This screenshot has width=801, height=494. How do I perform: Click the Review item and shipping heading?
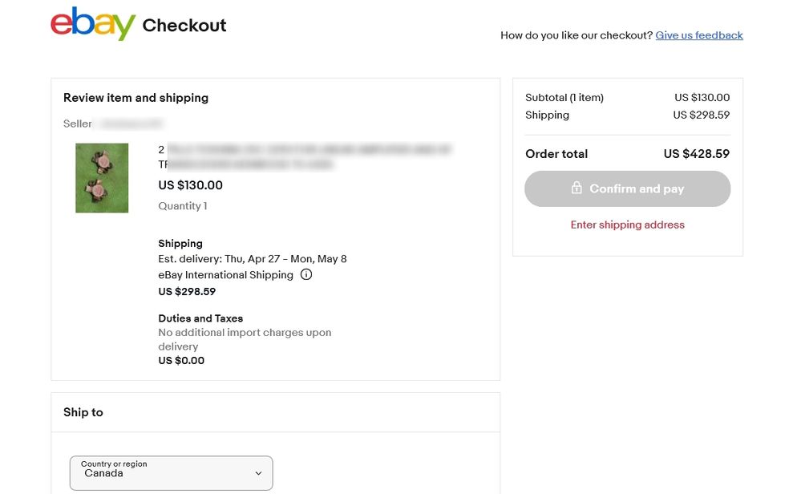pyautogui.click(x=136, y=98)
